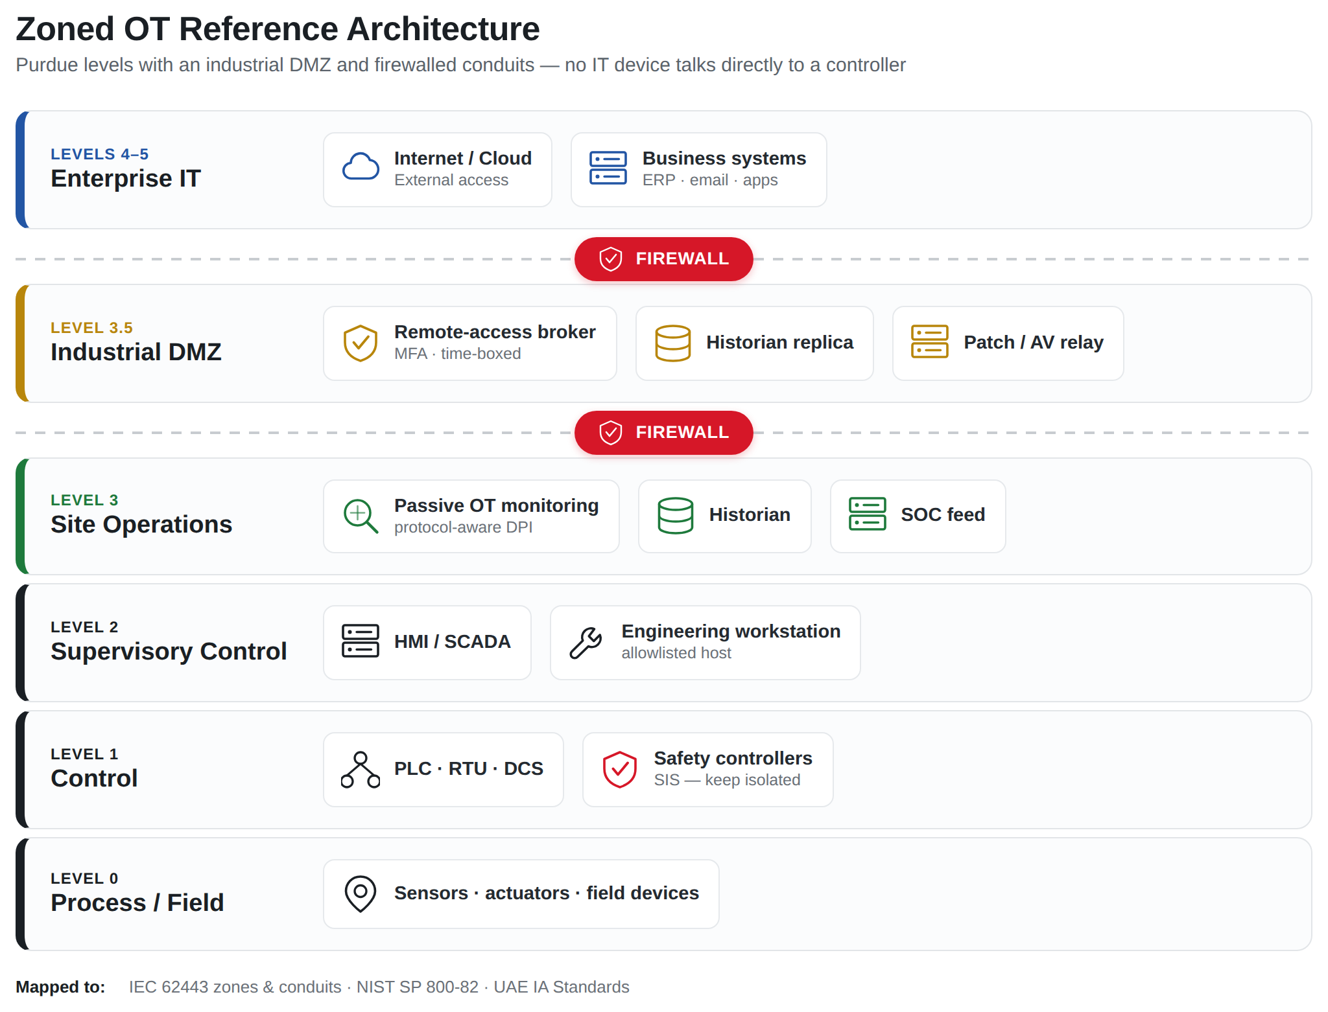Click the Process / Field zone heading
Viewport: 1328px width, 1012px height.
pyautogui.click(x=137, y=903)
